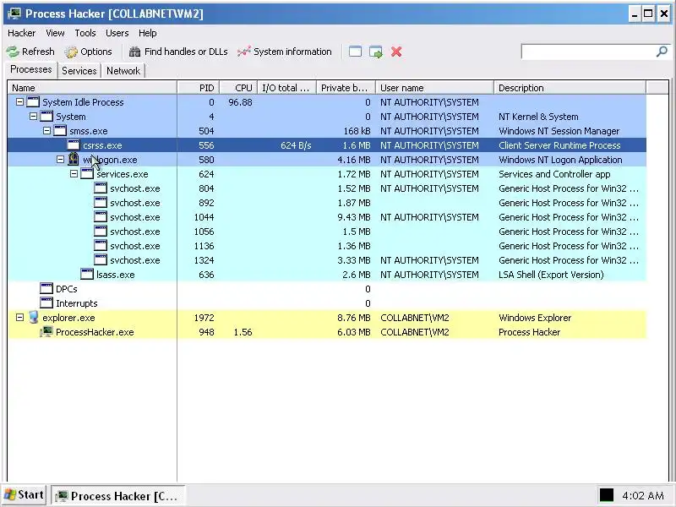Collapse the System Idle Process tree node
Viewport: 676px width, 507px height.
(19, 102)
